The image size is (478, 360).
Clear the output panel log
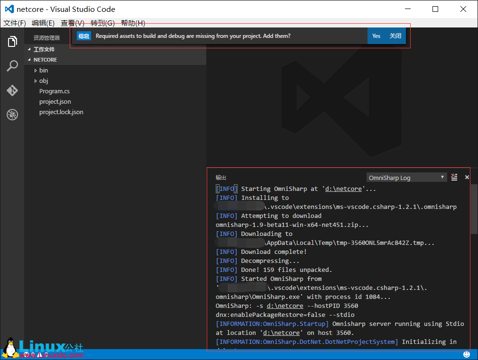pos(454,177)
